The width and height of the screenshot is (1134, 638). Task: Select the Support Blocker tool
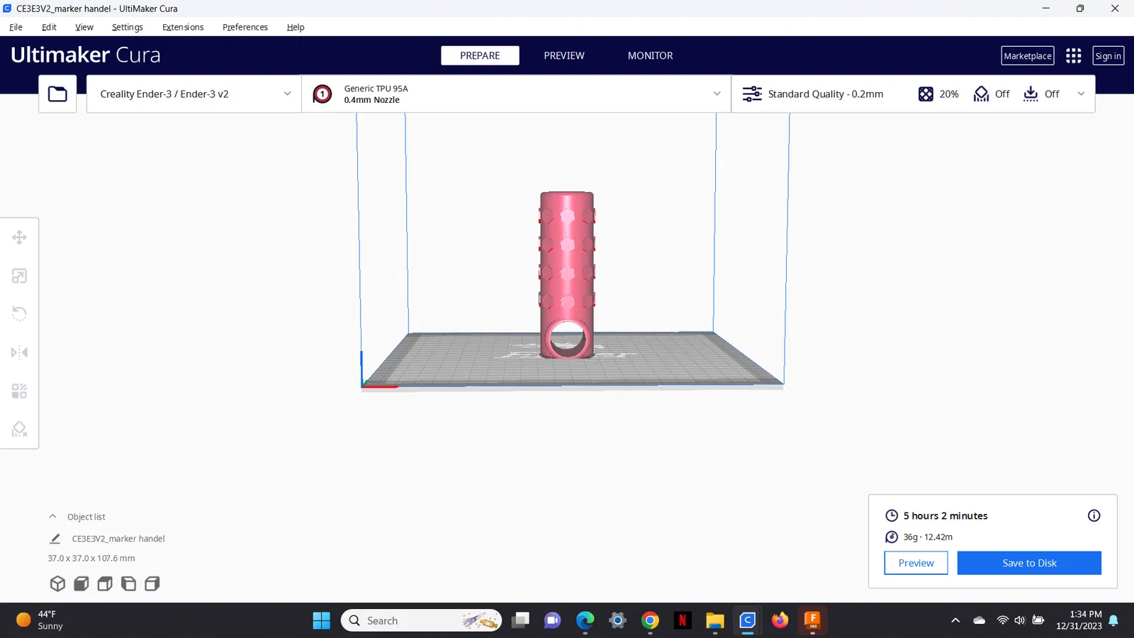(19, 429)
